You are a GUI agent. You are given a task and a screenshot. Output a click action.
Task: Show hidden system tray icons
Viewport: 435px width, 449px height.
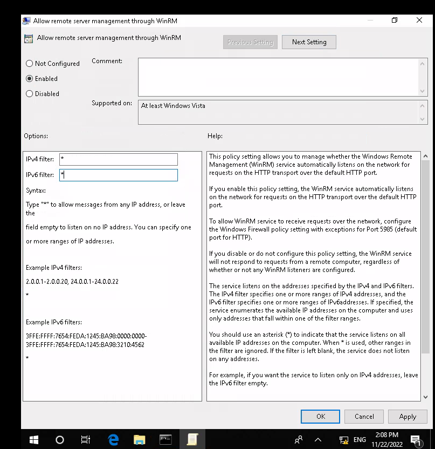[318, 439]
